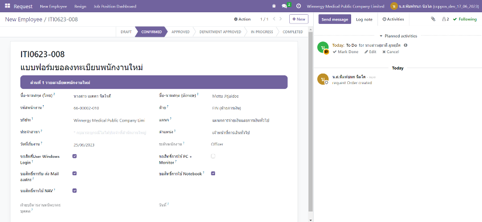This screenshot has width=482, height=222.
Task: Open the attachments paperclip icon
Action: (433, 19)
